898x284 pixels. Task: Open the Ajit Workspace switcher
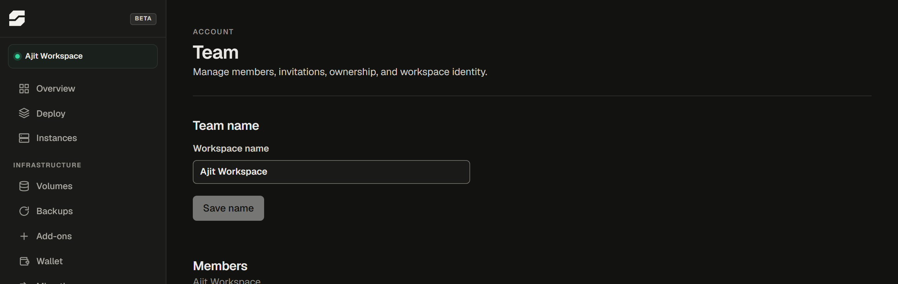[83, 56]
